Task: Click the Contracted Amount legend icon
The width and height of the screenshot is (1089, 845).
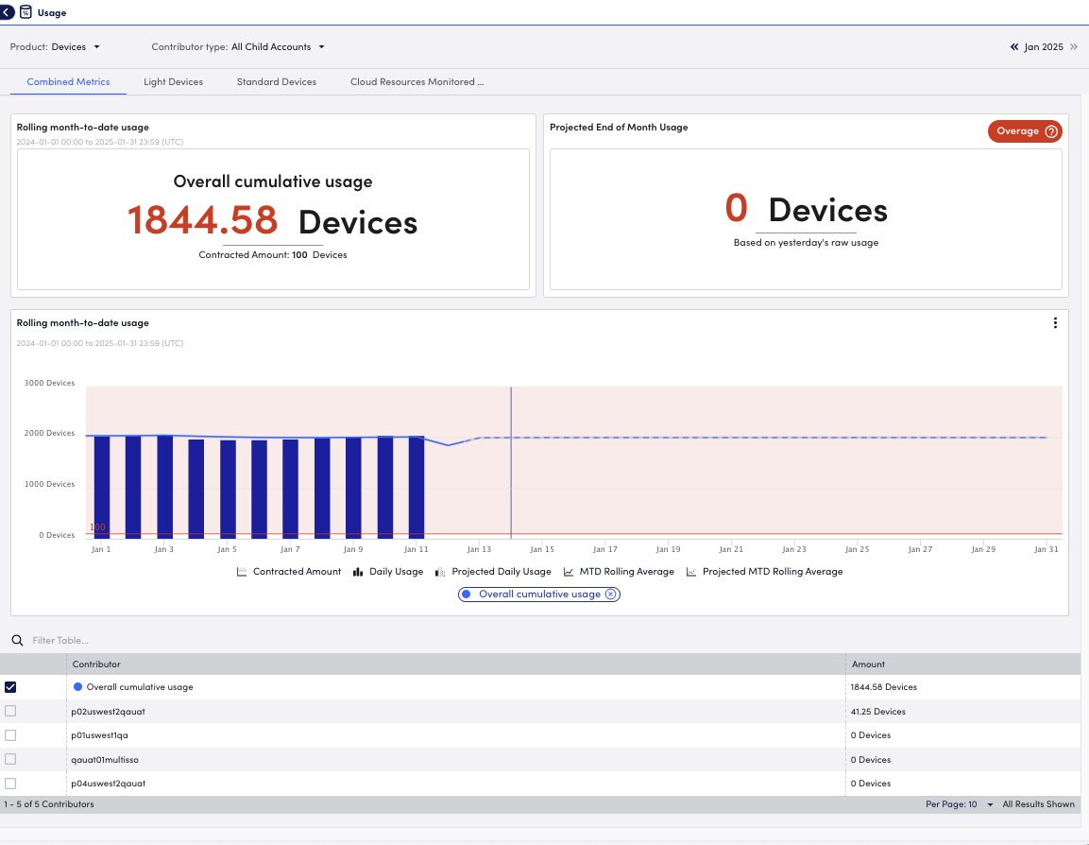Action: coord(242,572)
